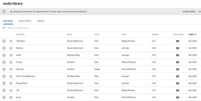Click the Genre column header
The width and height of the screenshot is (201, 101).
pos(70,34)
